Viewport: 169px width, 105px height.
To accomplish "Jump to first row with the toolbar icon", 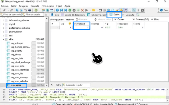I will click(x=62, y=10).
